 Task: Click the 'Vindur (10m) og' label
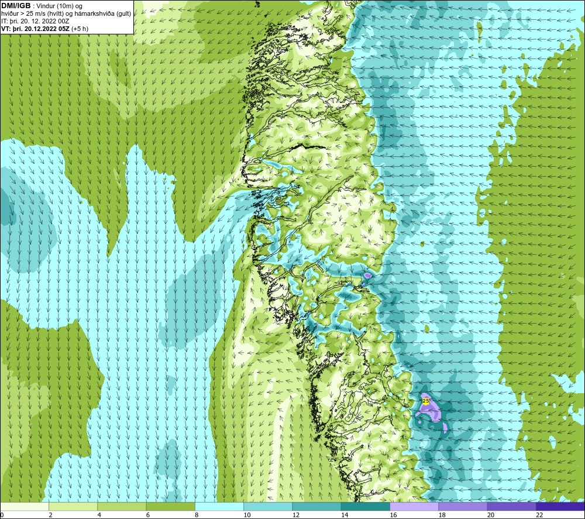[59, 6]
